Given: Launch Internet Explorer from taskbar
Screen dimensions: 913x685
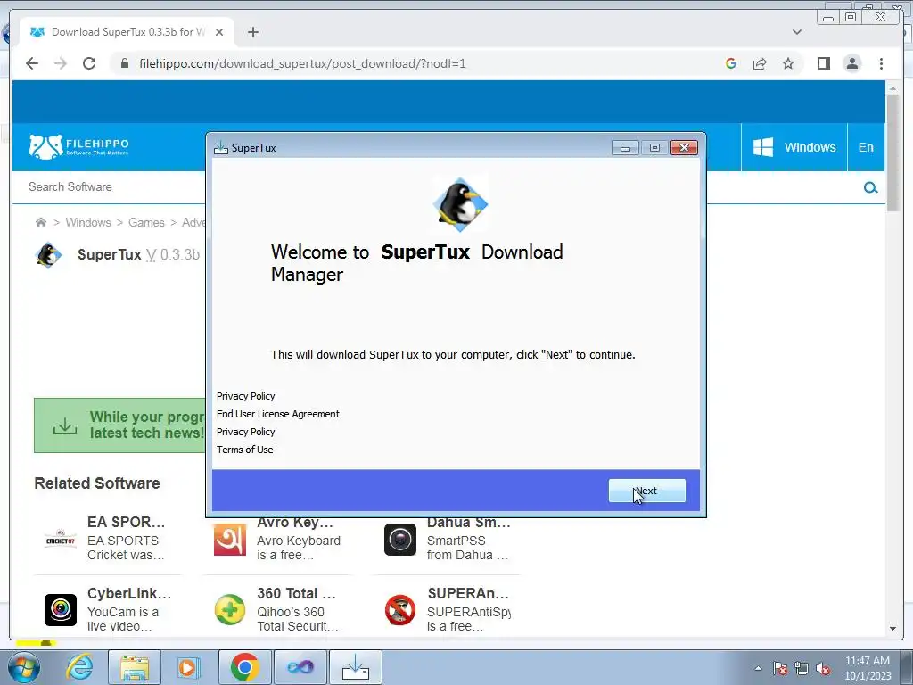Looking at the screenshot, I should [x=79, y=667].
